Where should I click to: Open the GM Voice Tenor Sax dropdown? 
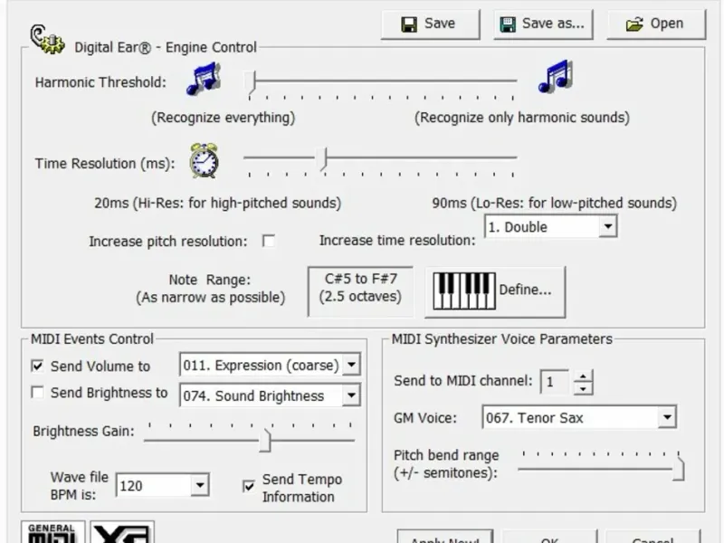667,417
